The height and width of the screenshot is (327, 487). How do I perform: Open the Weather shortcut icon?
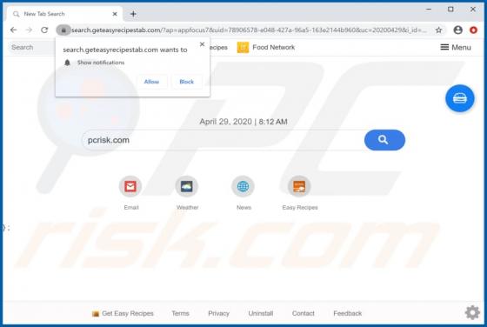(x=187, y=186)
